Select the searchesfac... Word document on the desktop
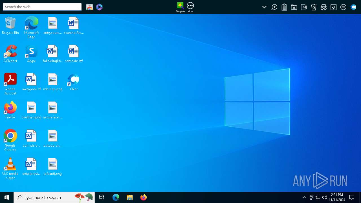The image size is (361, 203). pos(74,25)
